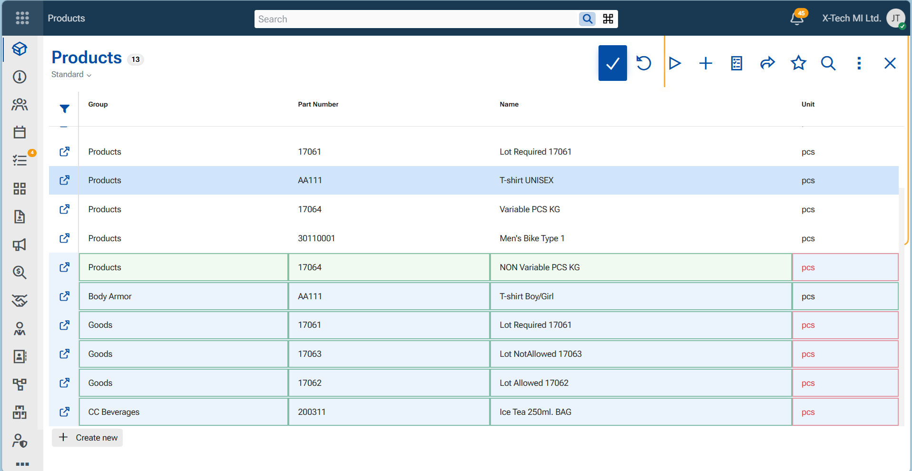Image resolution: width=912 pixels, height=471 pixels.
Task: Click the blue checkmark save button
Action: (x=612, y=63)
